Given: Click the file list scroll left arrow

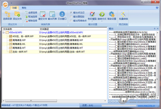Looking at the screenshot, I should 3,101.
